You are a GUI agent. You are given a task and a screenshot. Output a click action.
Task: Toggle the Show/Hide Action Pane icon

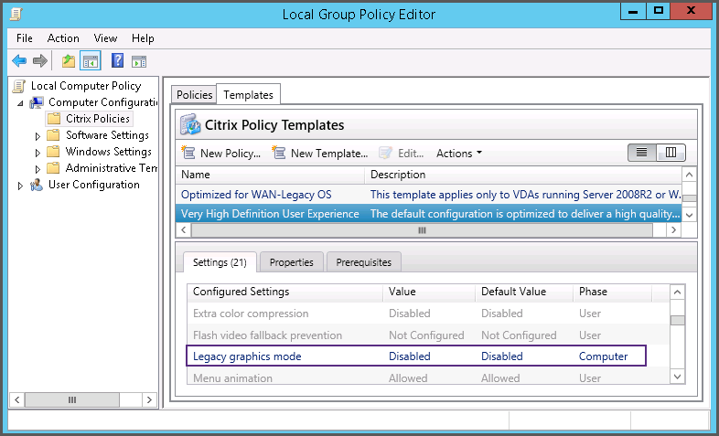click(x=139, y=61)
